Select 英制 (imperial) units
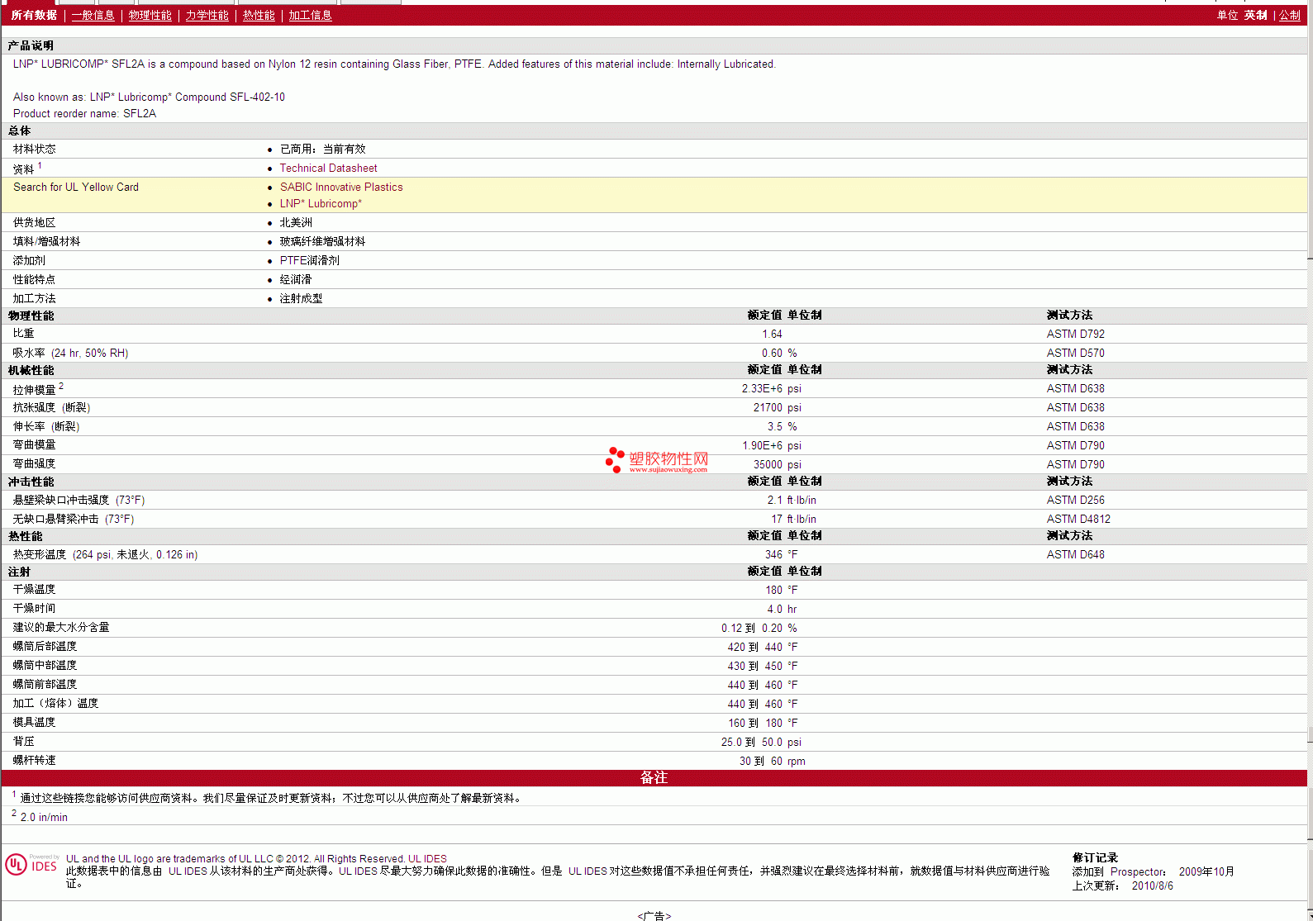Image resolution: width=1313 pixels, height=921 pixels. coord(1255,16)
